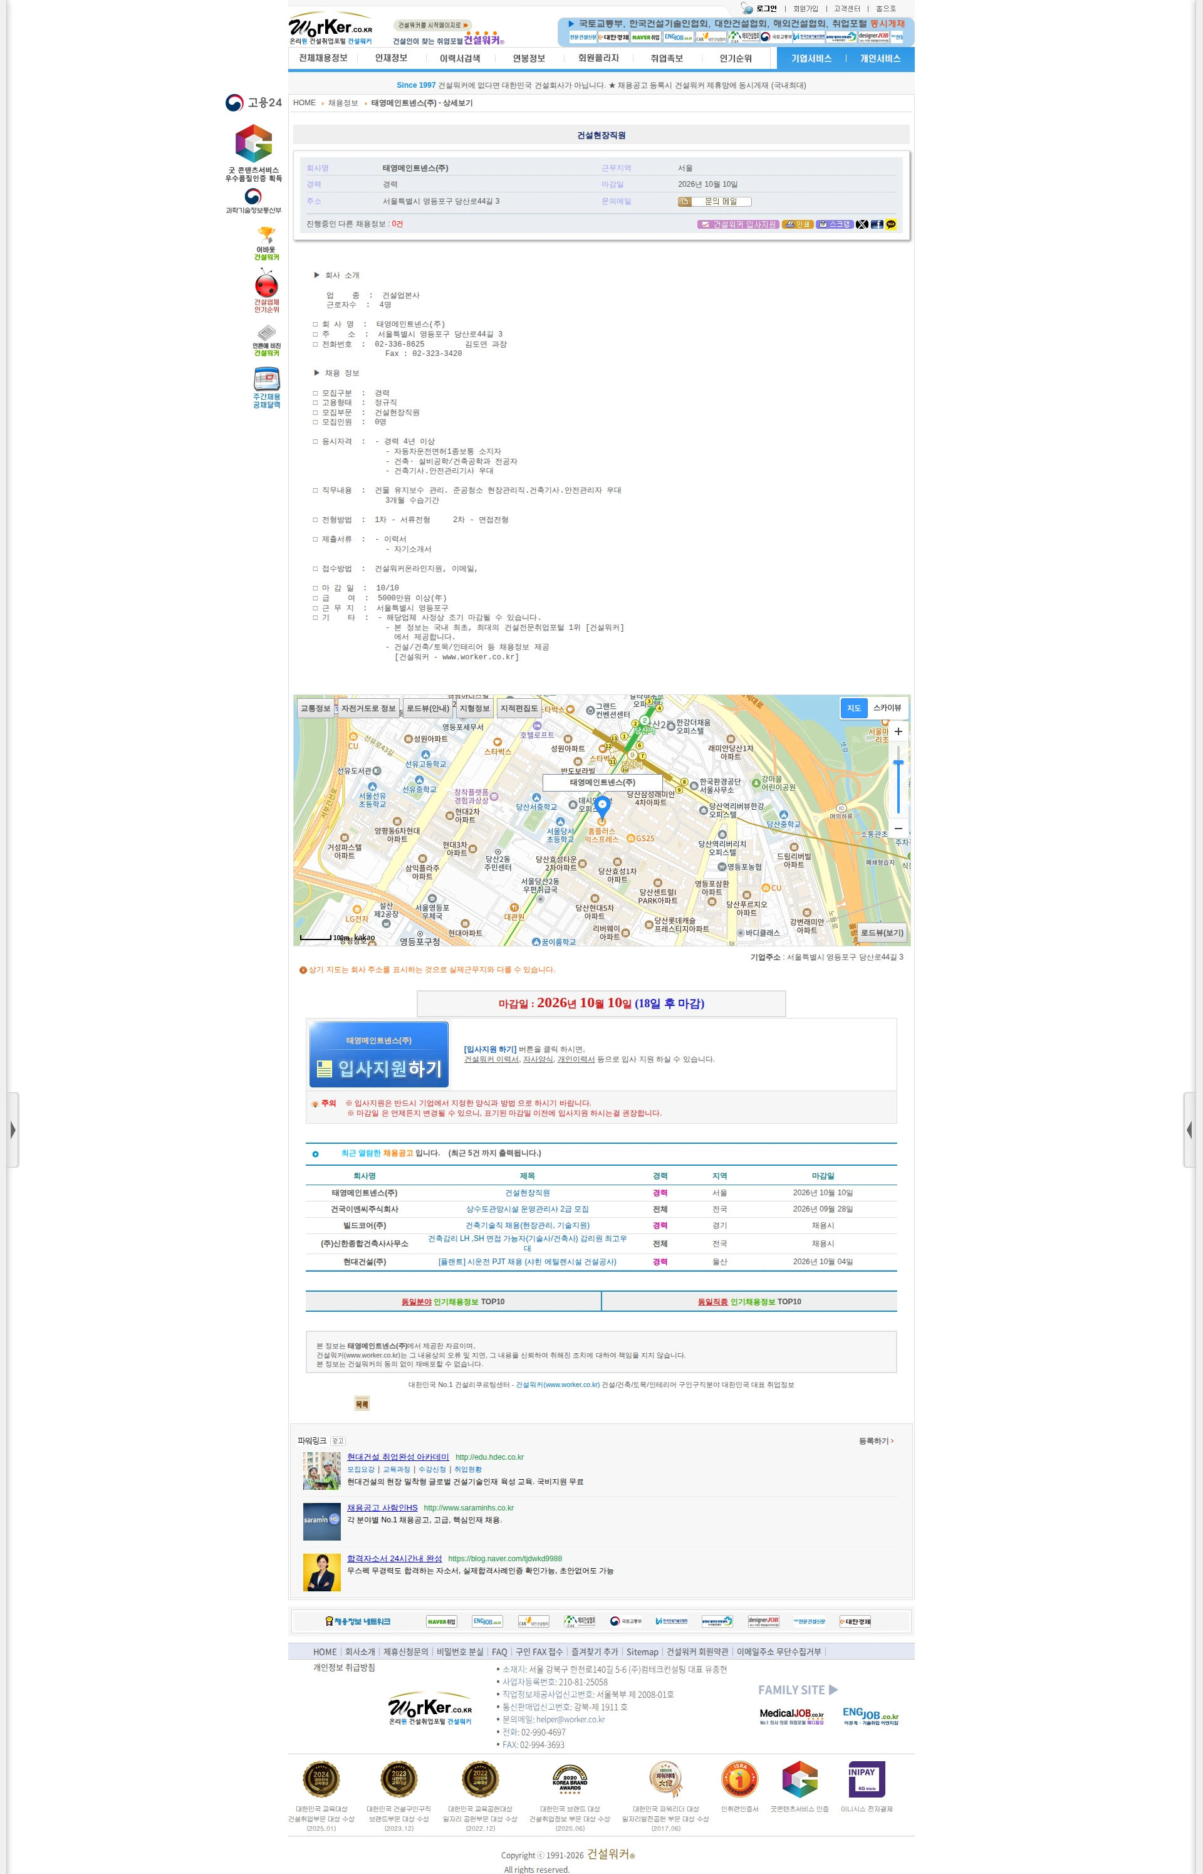Open the 과학기술정보통신부 sidebar icon
The height and width of the screenshot is (1874, 1203).
tap(253, 201)
